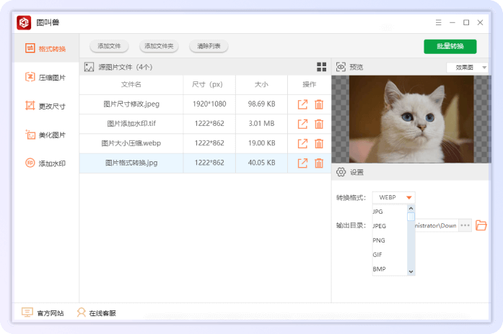503x334 pixels.
Task: Click the source image file list icon
Action: click(x=89, y=67)
